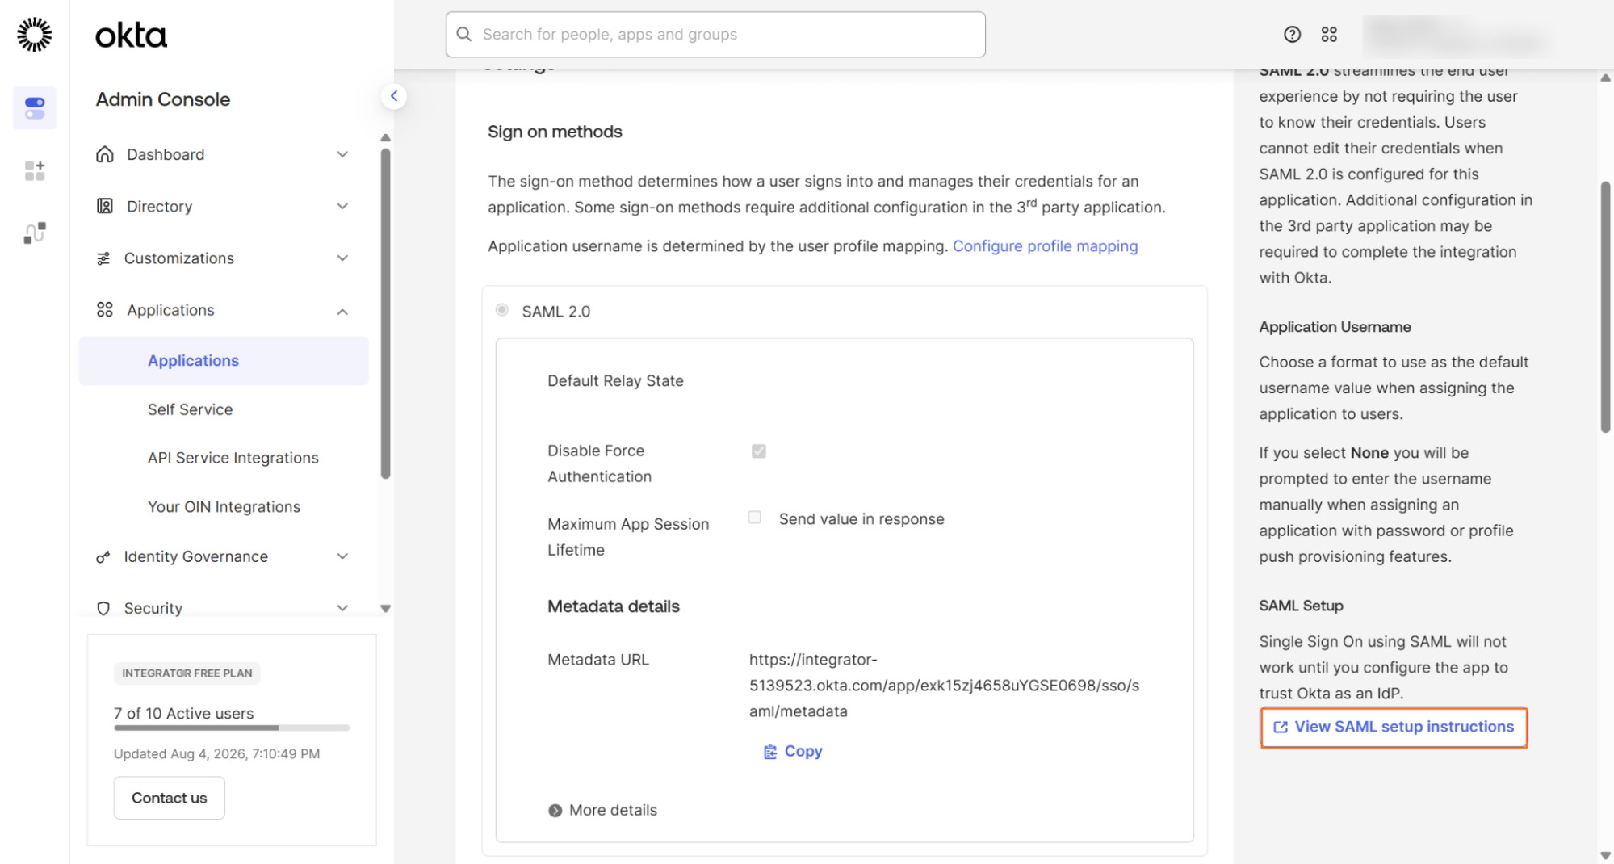Click the clipboard icon next to Copy
1614x864 pixels.
[x=770, y=752]
